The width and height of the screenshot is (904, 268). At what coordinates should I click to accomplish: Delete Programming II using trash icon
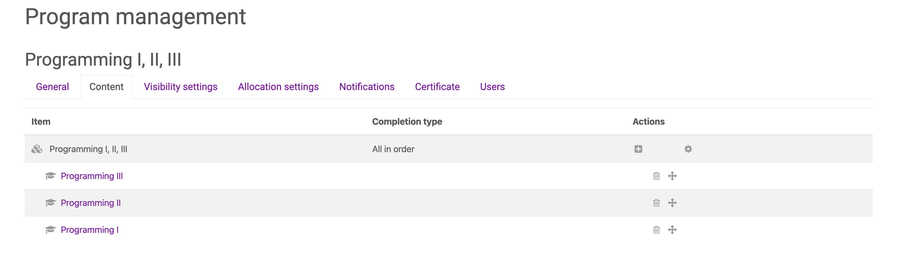click(656, 203)
